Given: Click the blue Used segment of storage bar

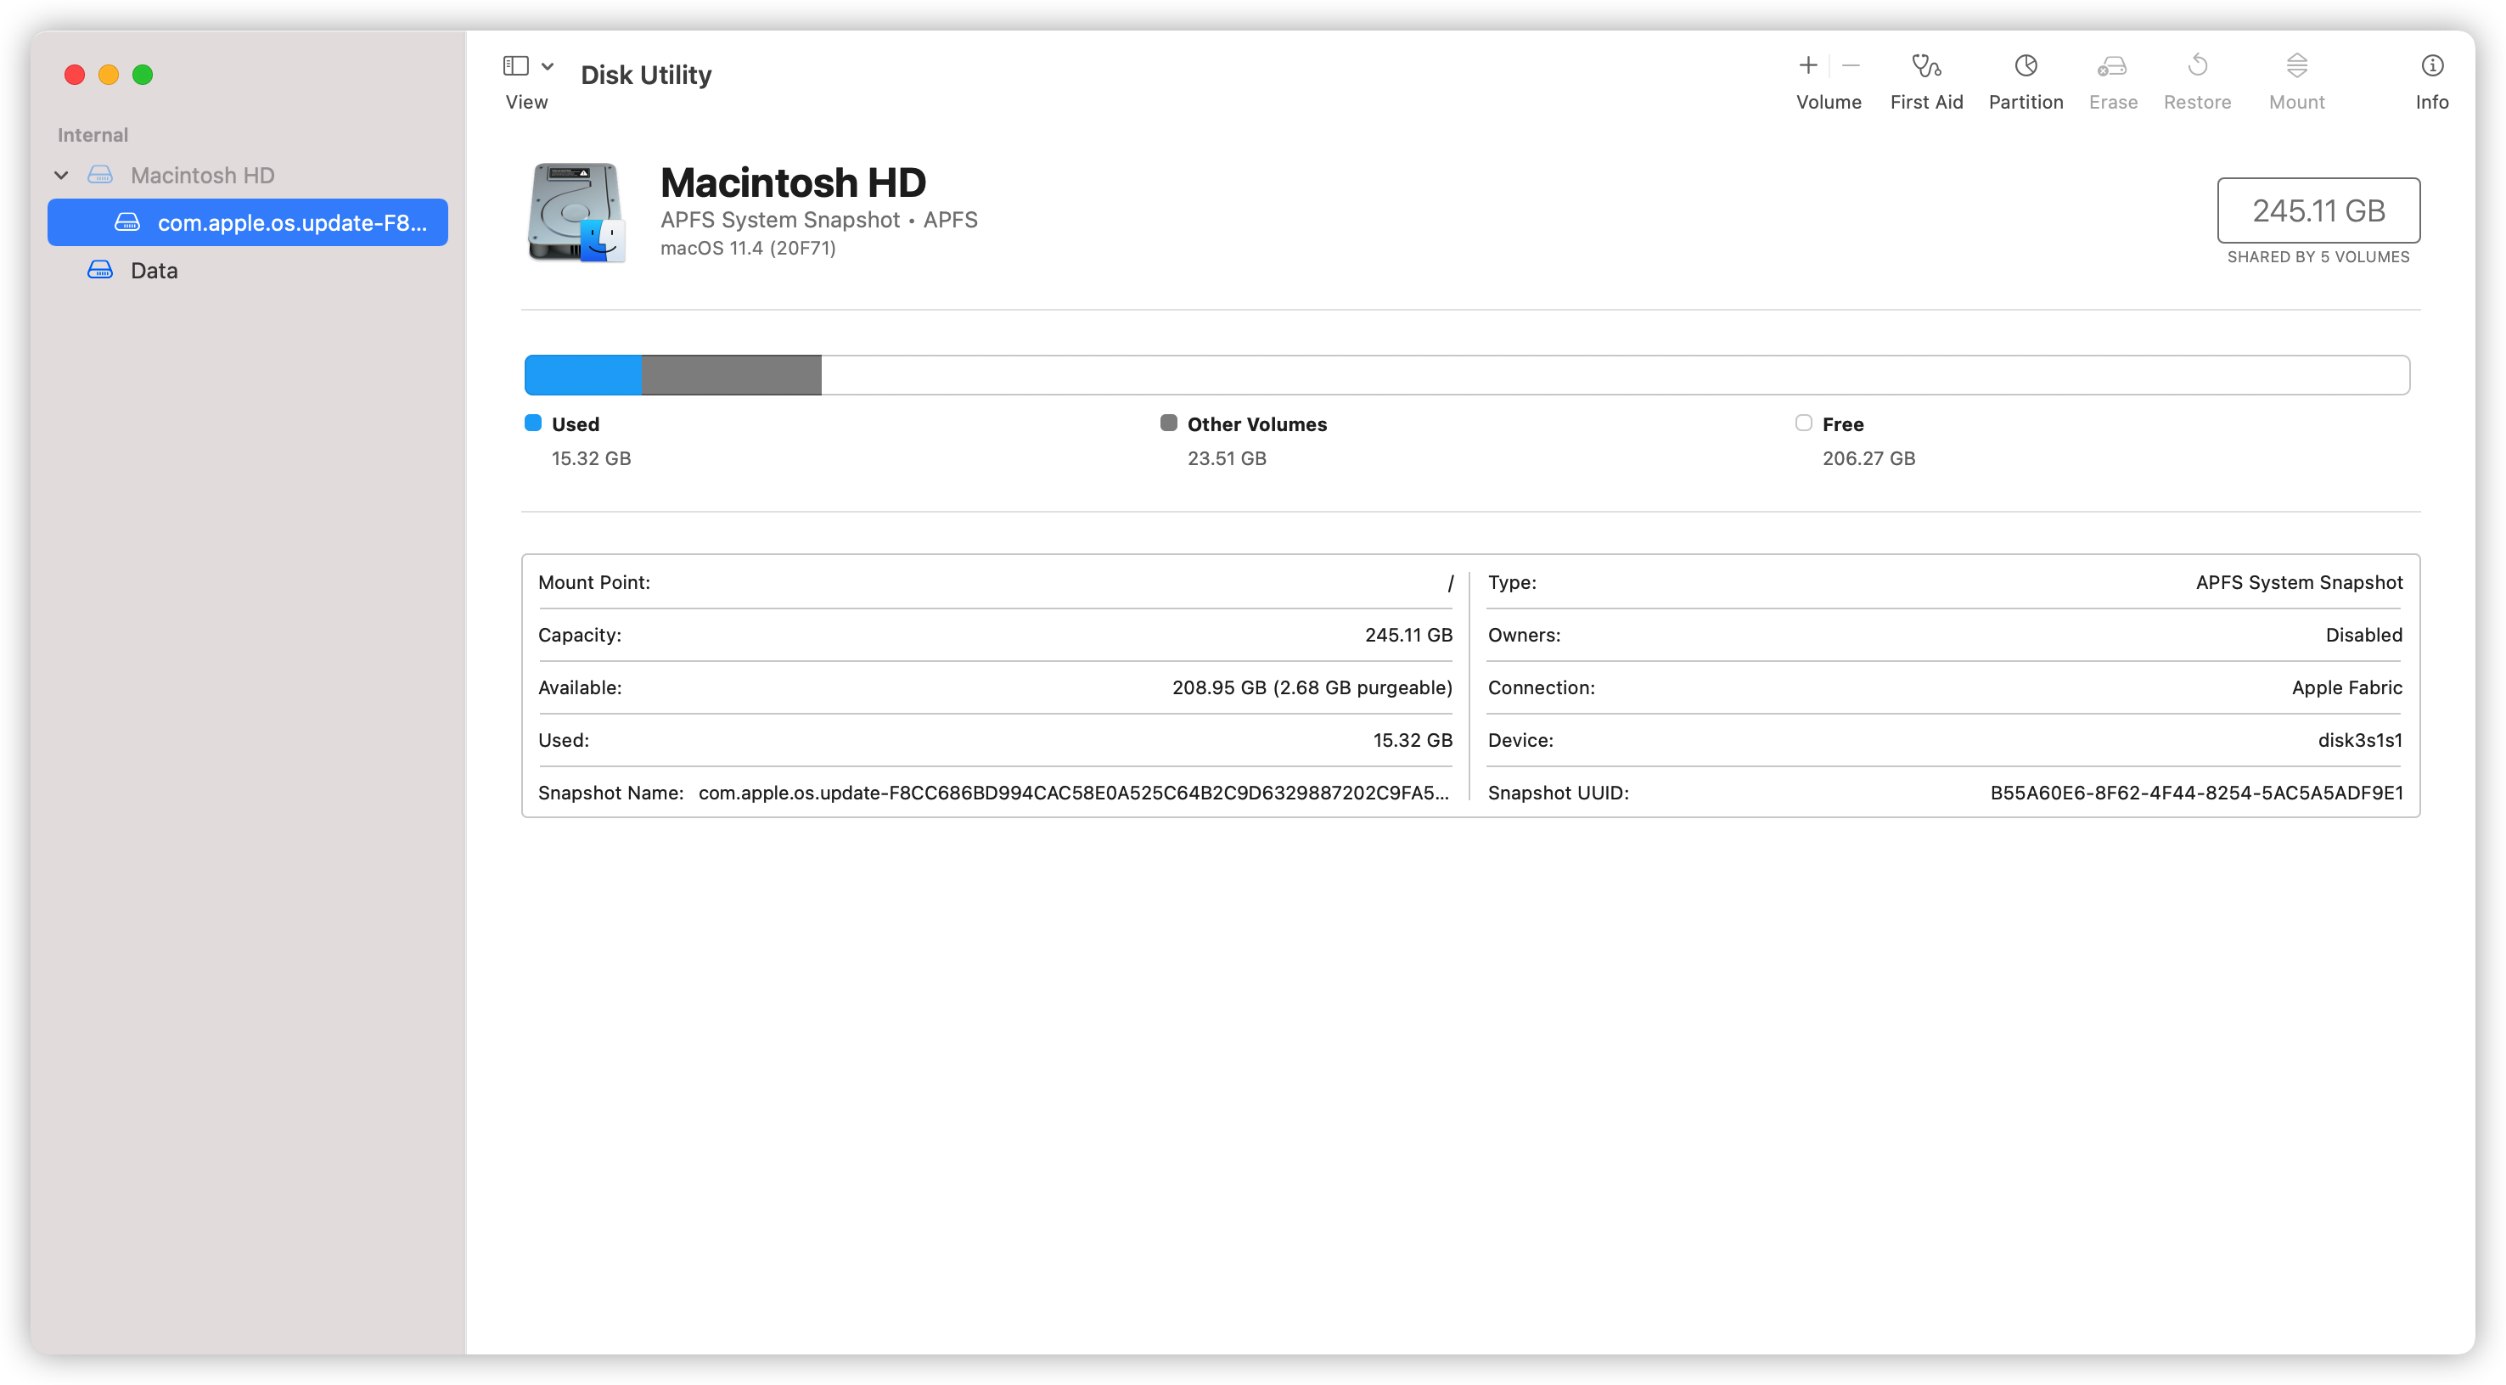Looking at the screenshot, I should [582, 374].
